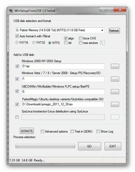Click the EXIT button

[113, 146]
